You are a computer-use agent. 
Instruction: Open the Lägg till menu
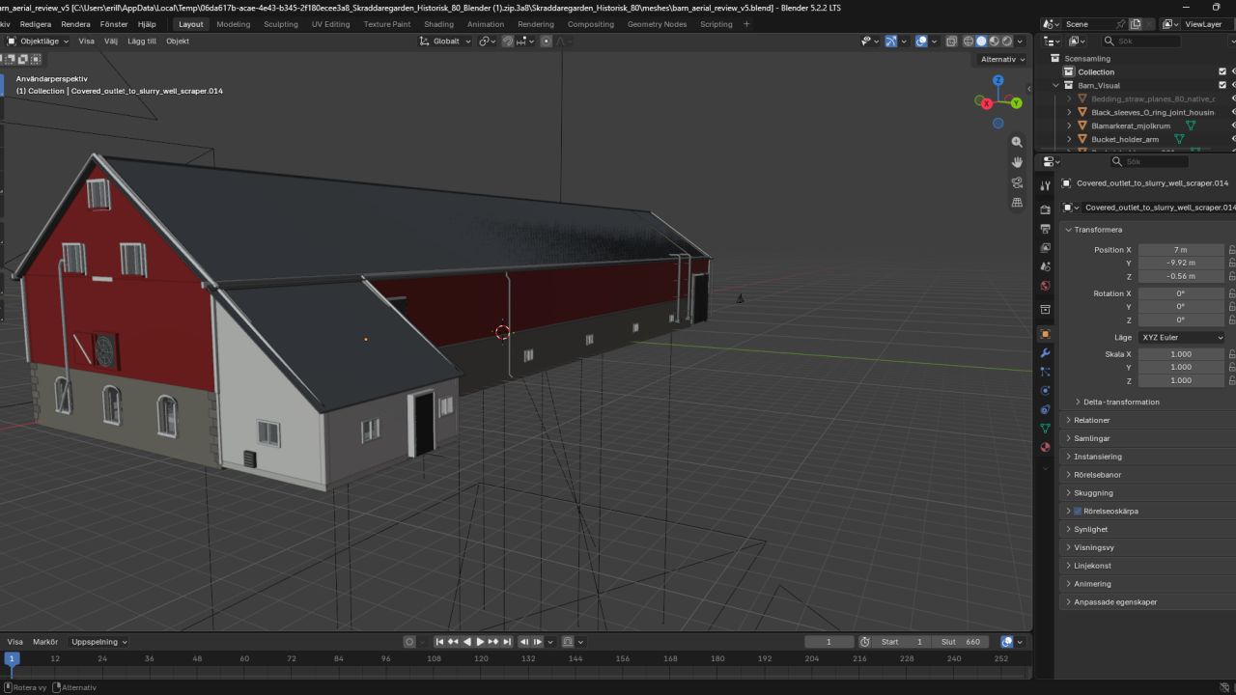[142, 42]
